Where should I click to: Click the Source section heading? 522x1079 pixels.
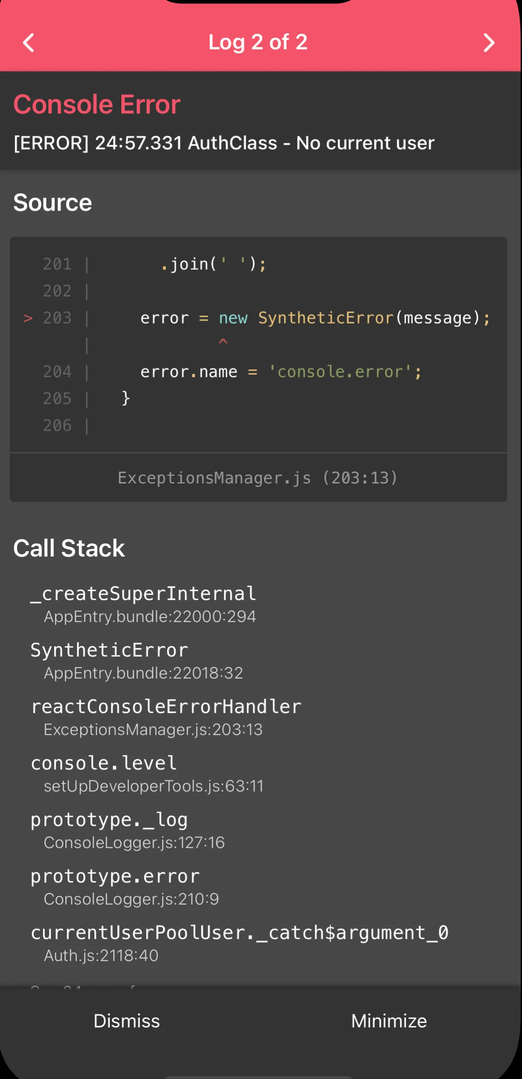pos(52,203)
